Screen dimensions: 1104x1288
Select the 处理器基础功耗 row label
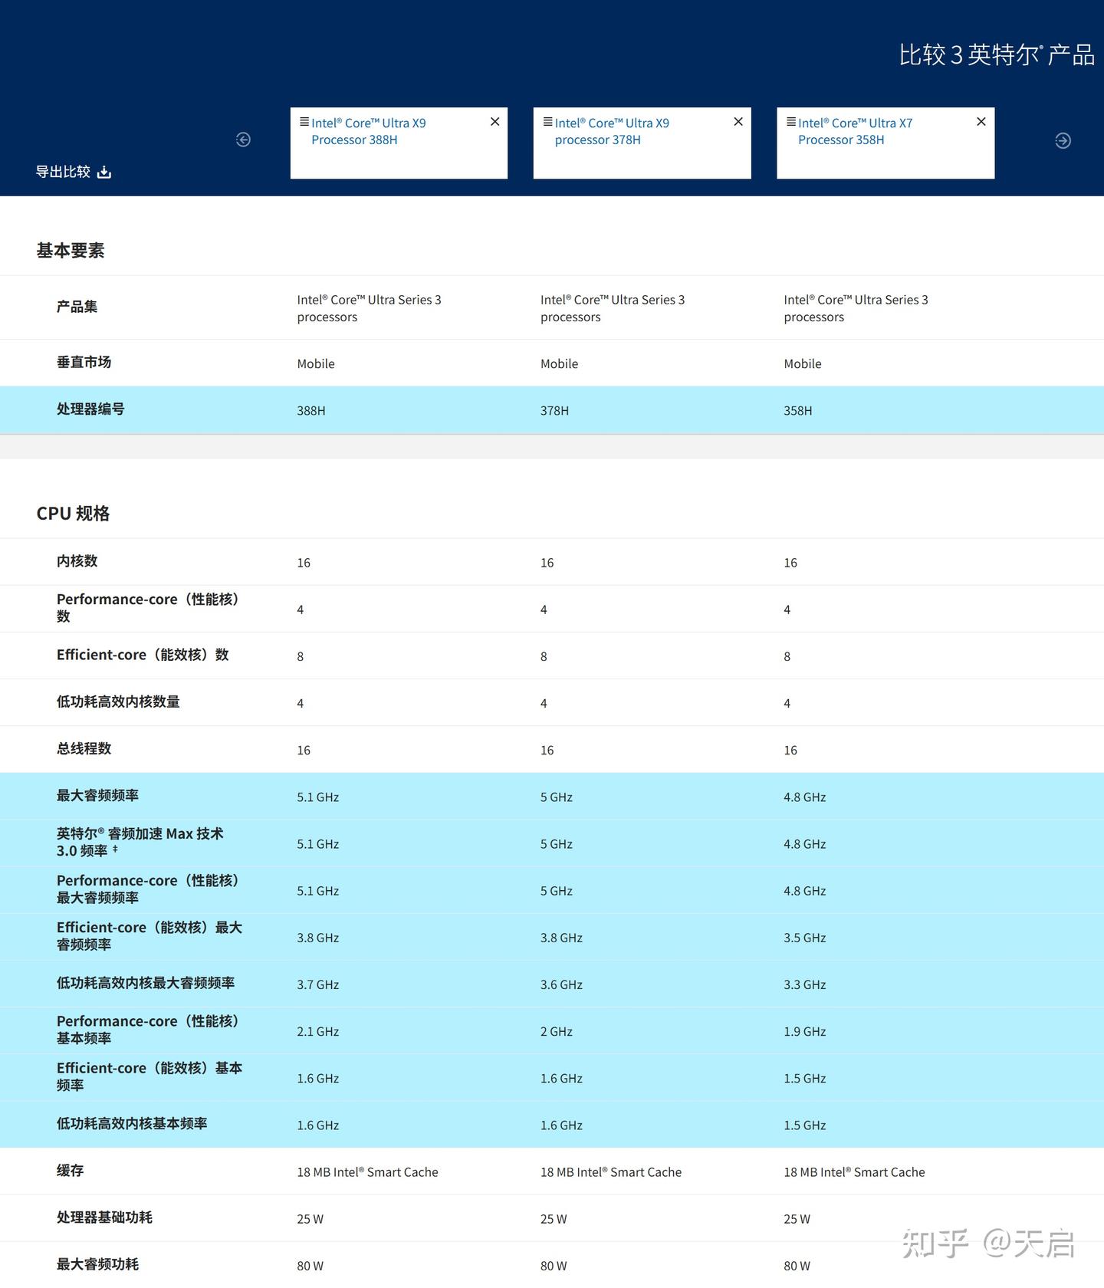(x=104, y=1217)
